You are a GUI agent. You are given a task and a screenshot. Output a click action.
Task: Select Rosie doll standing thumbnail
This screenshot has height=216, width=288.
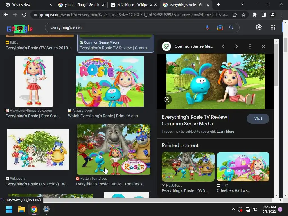[34, 81]
